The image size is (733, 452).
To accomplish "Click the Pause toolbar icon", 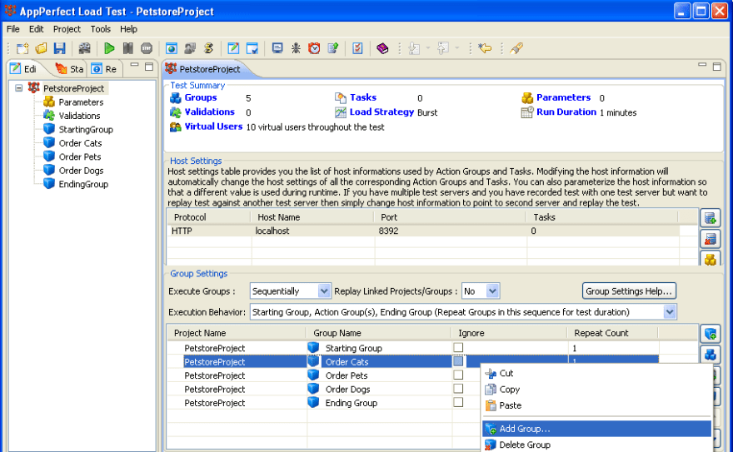I will 128,48.
